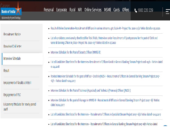Open Sportspersons Field Trials shortlist link
The height and width of the screenshot is (127, 170).
[104, 40]
